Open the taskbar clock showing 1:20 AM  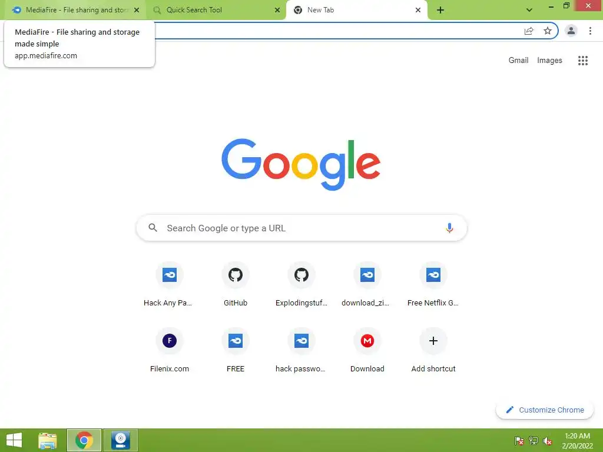coord(577,441)
